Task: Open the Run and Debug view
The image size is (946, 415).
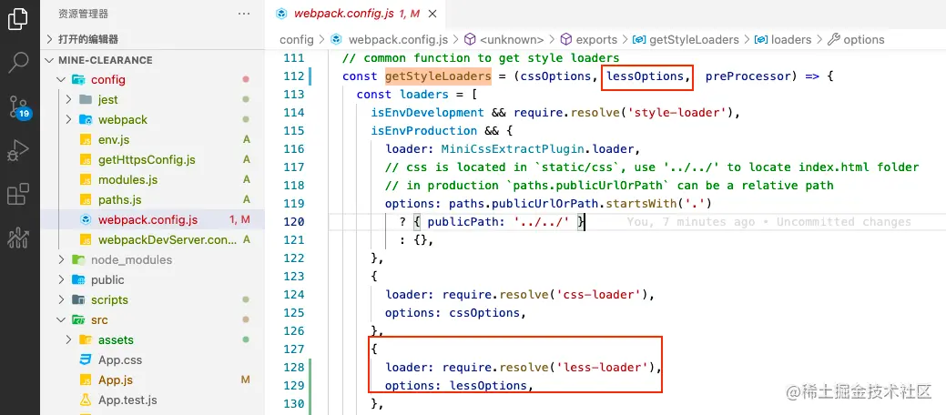Action: click(18, 151)
